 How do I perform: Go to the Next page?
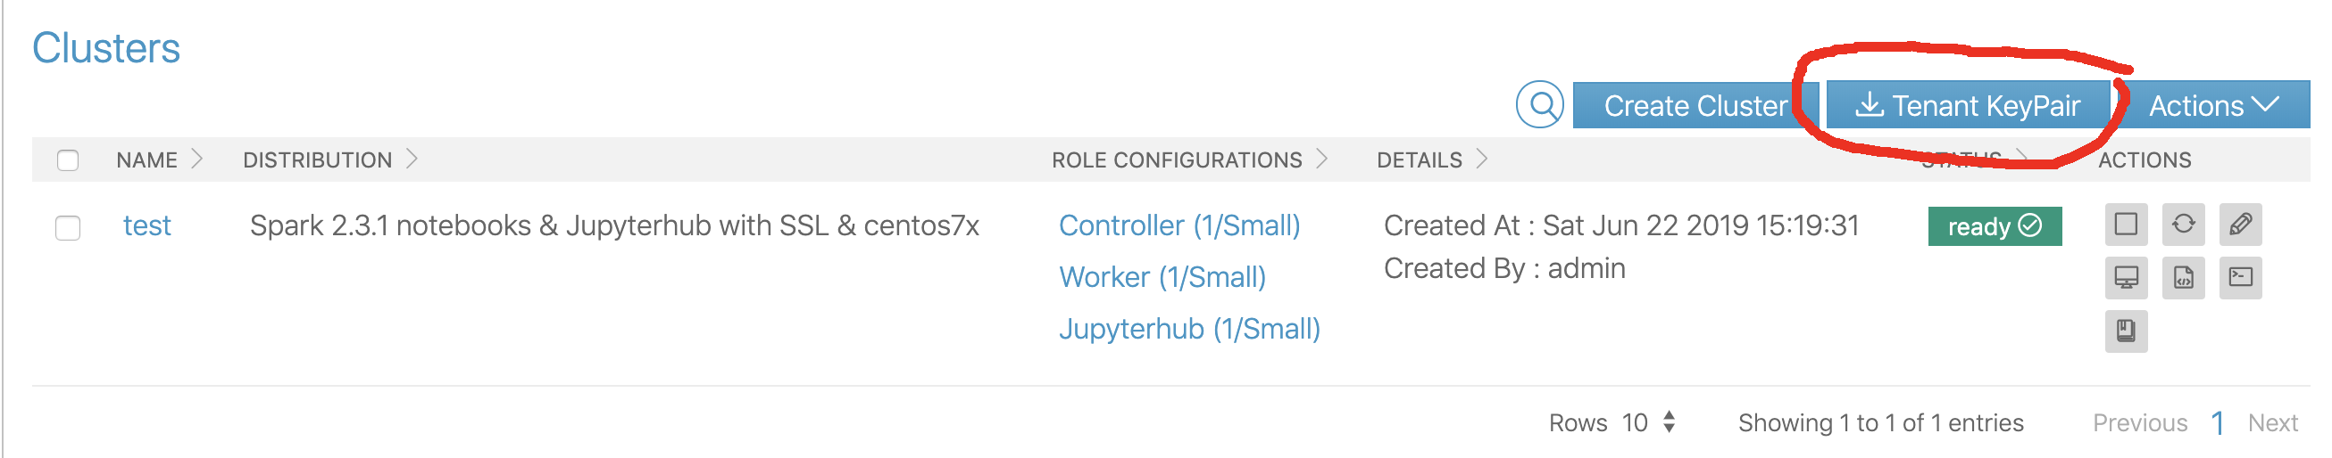pyautogui.click(x=2271, y=422)
